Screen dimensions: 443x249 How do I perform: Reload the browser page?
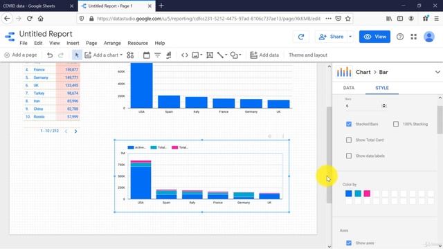click(29, 19)
